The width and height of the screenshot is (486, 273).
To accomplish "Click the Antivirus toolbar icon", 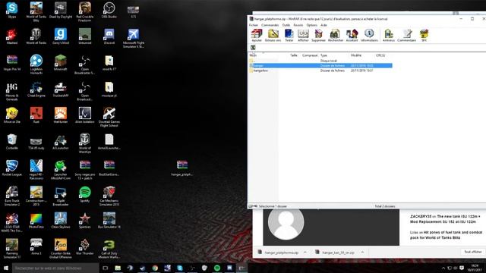I will [388, 36].
